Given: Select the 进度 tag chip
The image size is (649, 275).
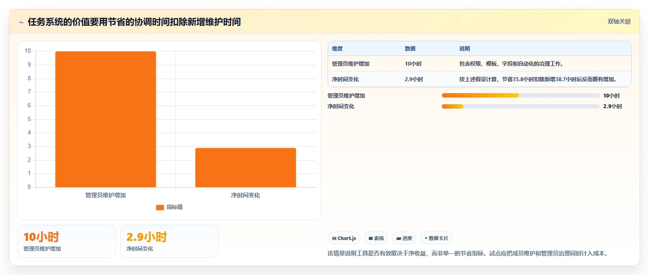Looking at the screenshot, I should 404,238.
